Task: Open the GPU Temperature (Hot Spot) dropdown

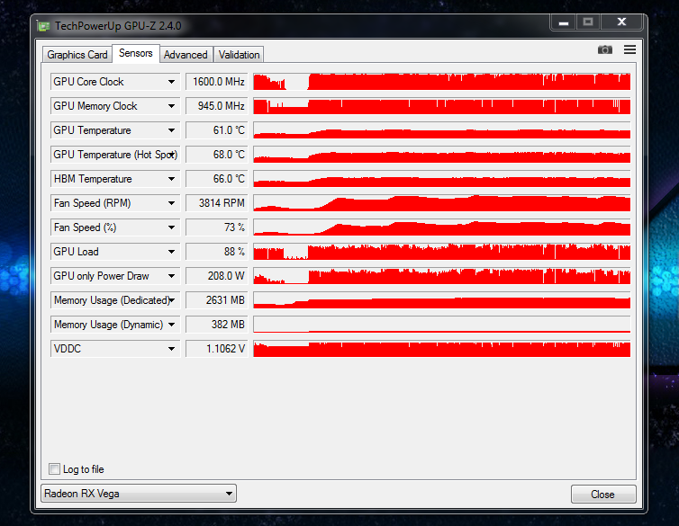Action: 172,155
